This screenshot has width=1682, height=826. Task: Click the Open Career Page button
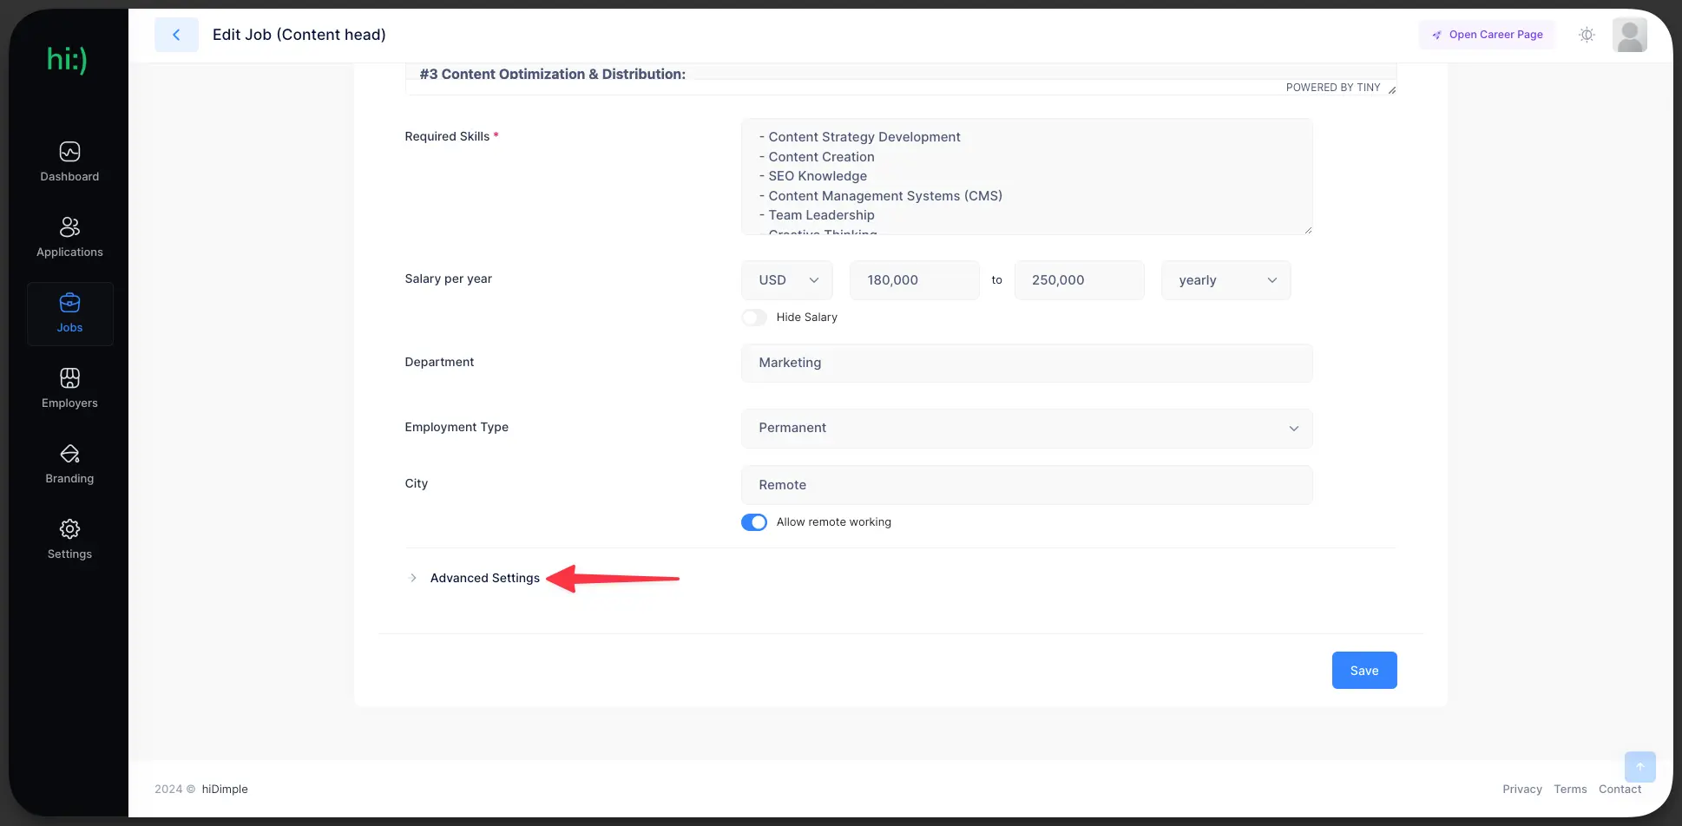click(x=1487, y=35)
